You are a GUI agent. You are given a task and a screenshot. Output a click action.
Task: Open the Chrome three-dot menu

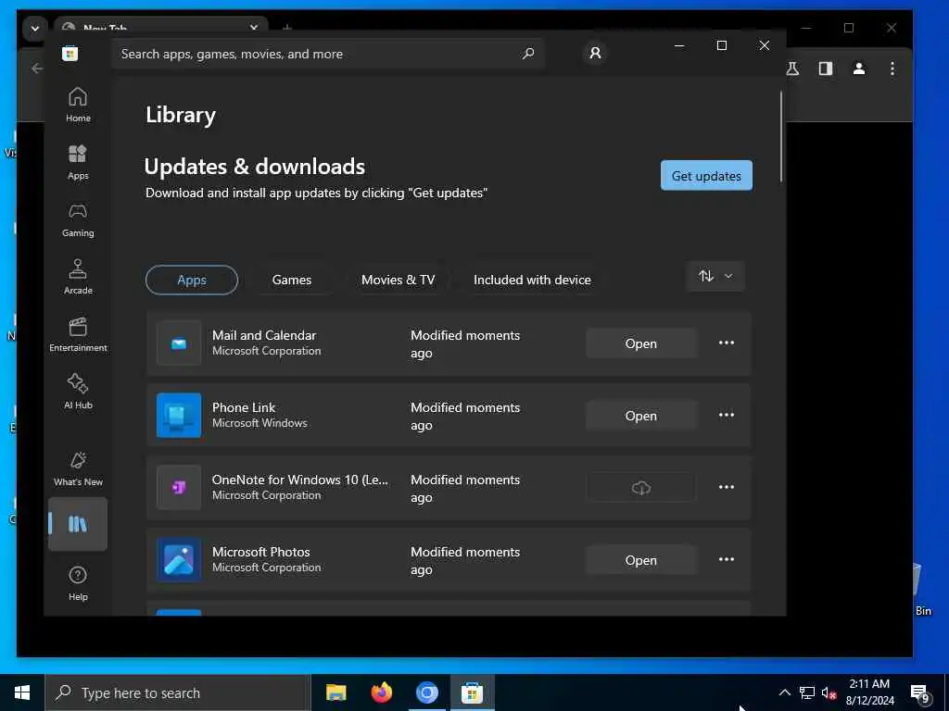click(892, 69)
